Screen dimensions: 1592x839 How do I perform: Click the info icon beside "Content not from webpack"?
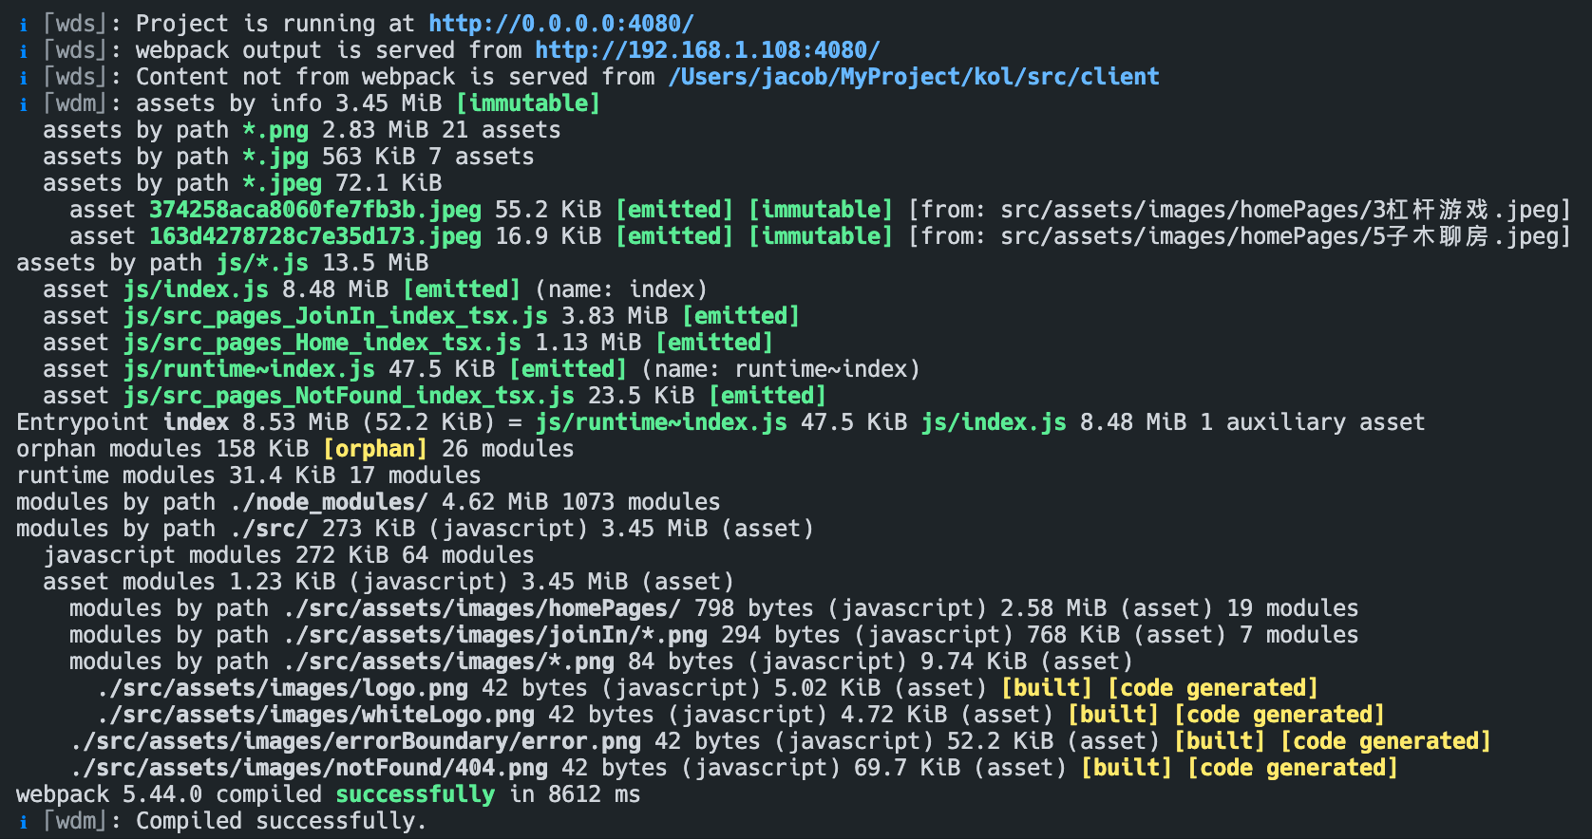coord(24,78)
